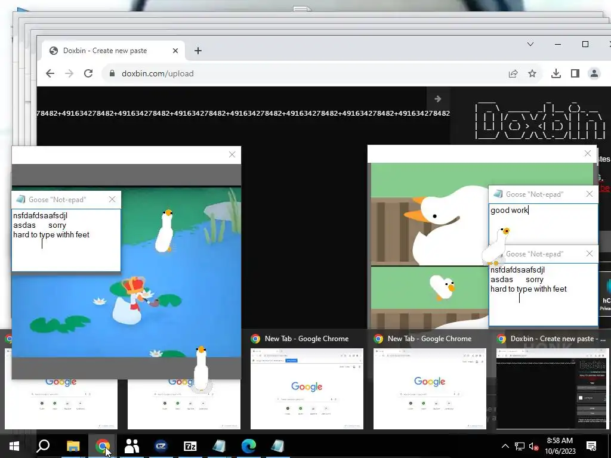The image size is (611, 458).
Task: Open the Windows Start menu
Action: 14,446
